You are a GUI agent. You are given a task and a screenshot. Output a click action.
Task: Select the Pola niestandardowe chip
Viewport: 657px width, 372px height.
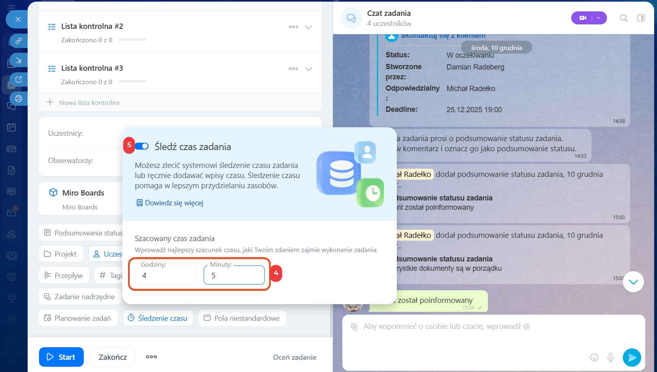point(242,318)
